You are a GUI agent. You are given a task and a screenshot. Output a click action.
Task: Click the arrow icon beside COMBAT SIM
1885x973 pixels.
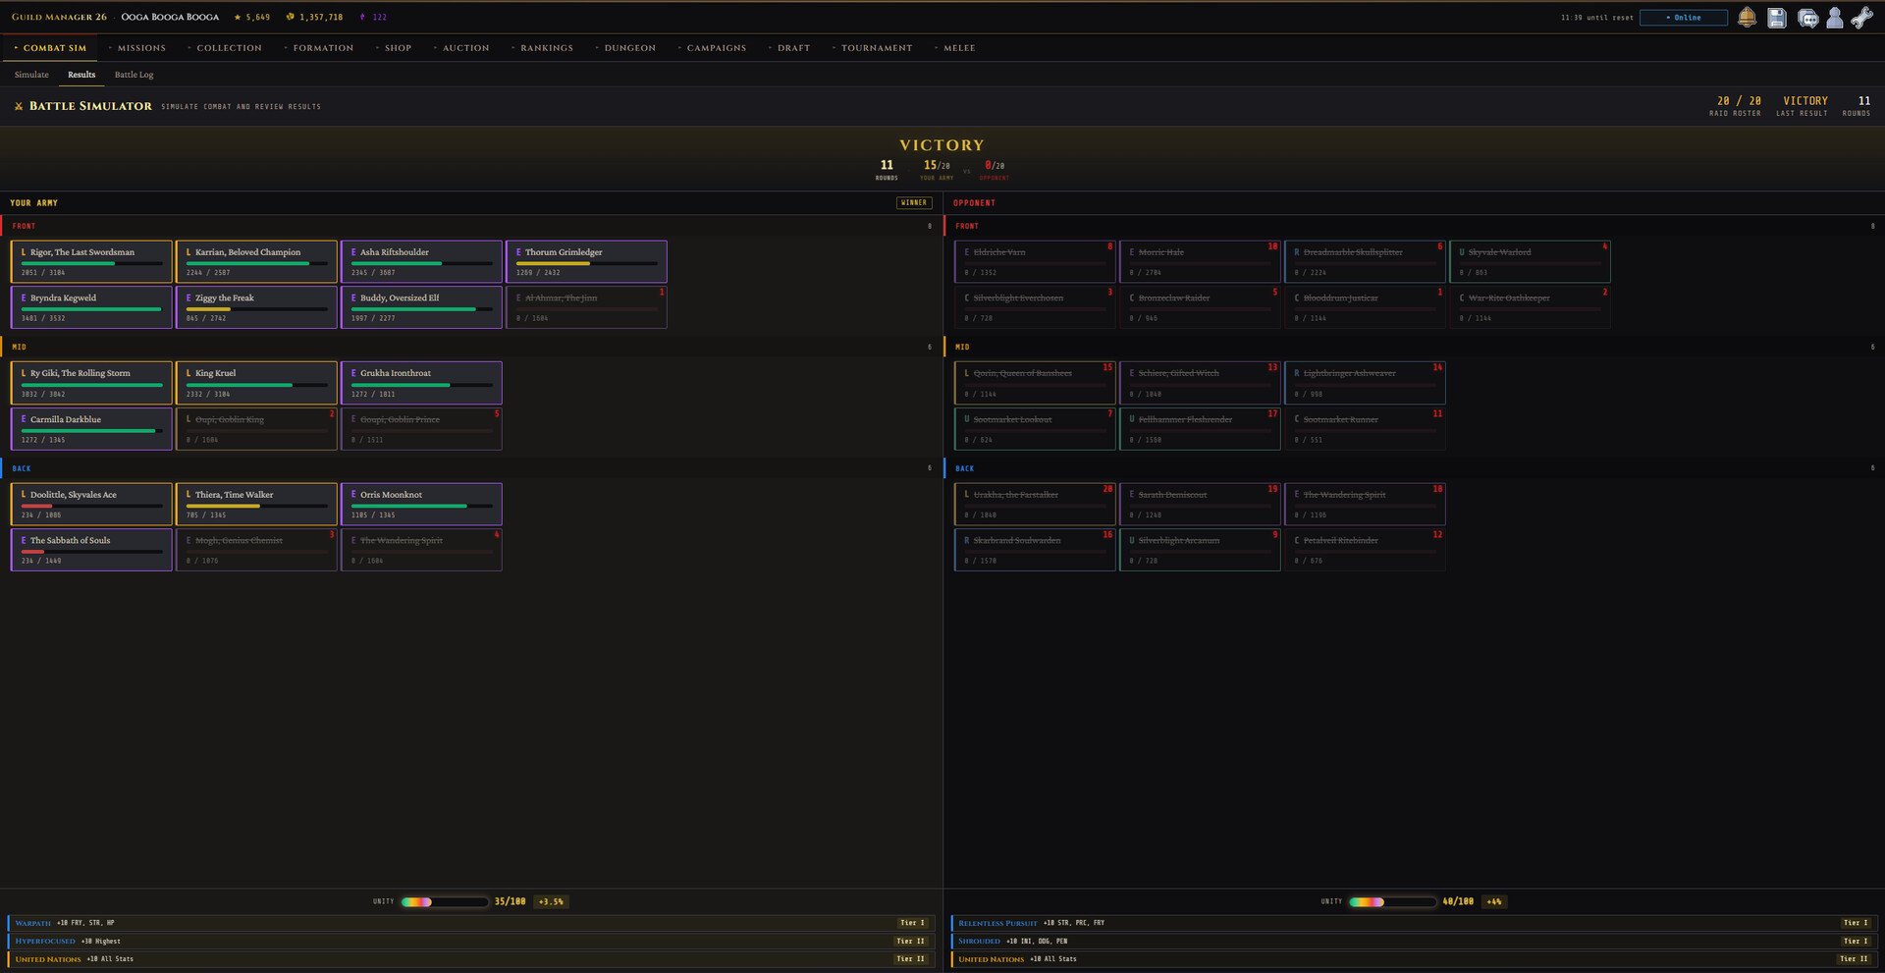pos(16,47)
